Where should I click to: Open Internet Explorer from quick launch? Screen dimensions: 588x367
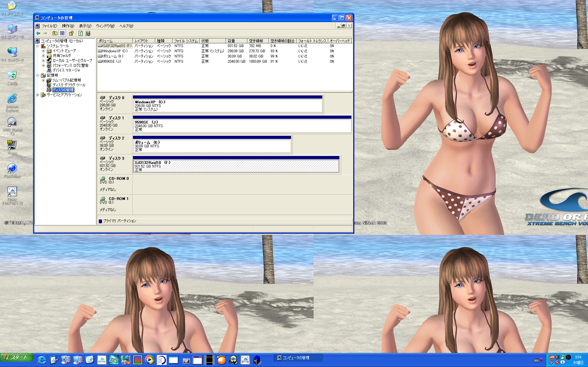pos(42,360)
